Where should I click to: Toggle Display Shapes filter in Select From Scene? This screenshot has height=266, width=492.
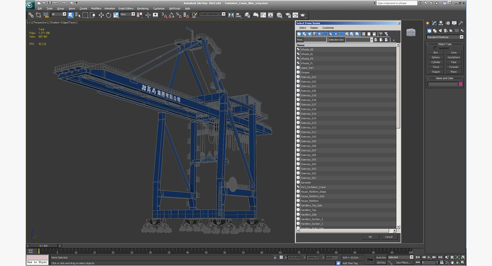click(x=304, y=34)
